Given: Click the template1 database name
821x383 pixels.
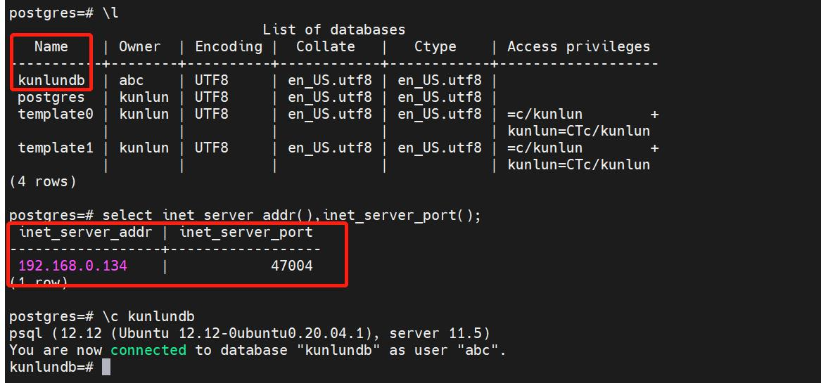Looking at the screenshot, I should coord(56,148).
